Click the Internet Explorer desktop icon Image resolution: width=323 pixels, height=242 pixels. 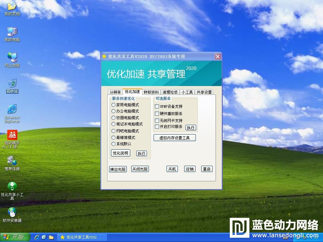pyautogui.click(x=12, y=110)
